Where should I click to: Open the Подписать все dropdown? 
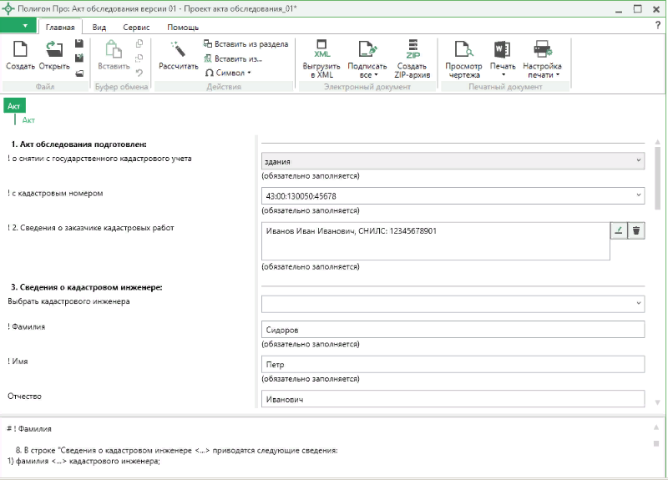367,58
